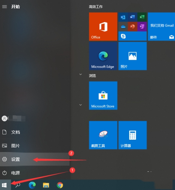Open the 照片 Photos tile

[132, 56]
